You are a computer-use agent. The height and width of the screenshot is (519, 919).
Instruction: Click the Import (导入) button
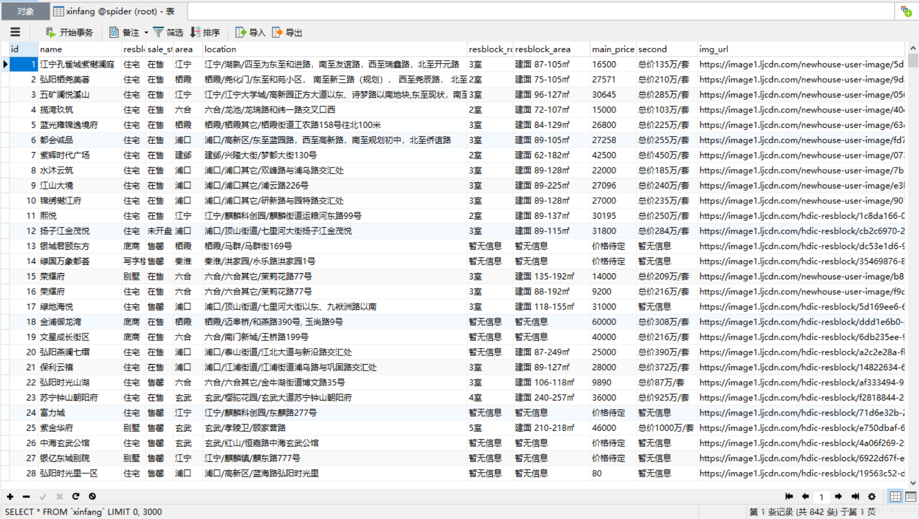(251, 33)
